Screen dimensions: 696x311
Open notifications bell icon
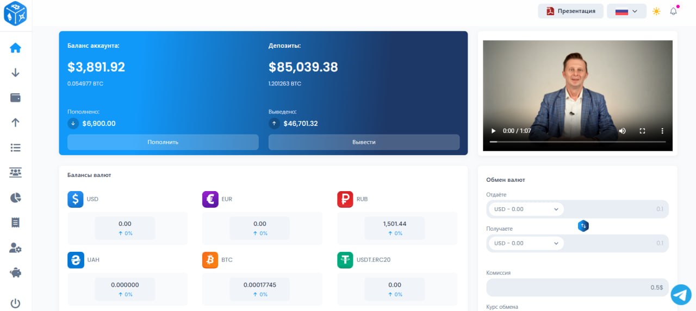(x=674, y=11)
